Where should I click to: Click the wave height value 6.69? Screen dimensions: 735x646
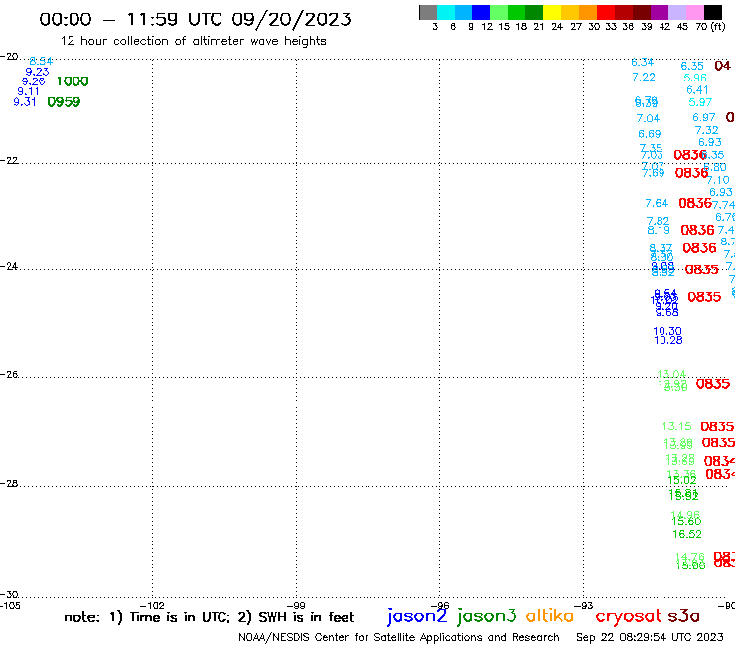[650, 134]
